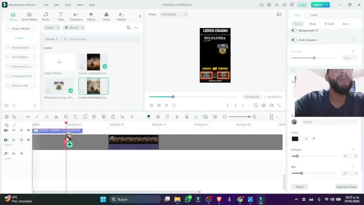Click the Search media field
The height and width of the screenshot is (205, 364).
pos(101,39)
